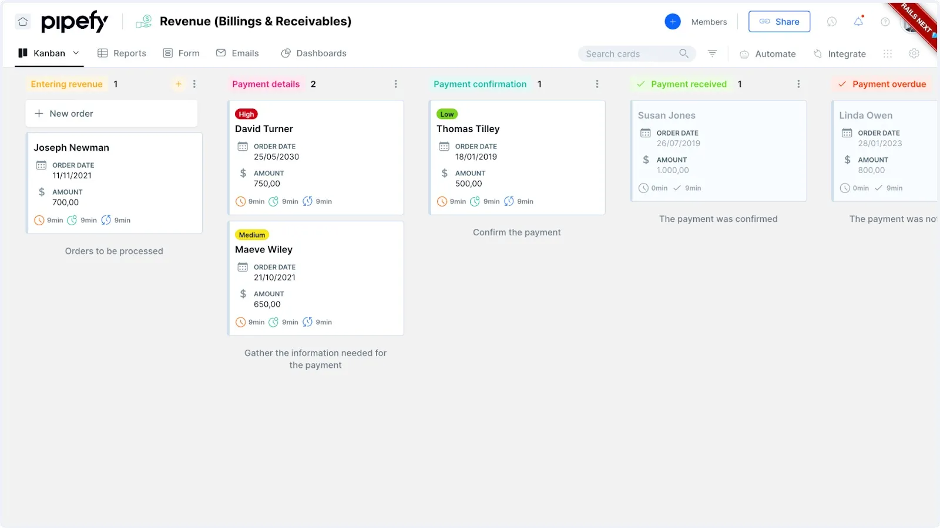This screenshot has height=528, width=940.
Task: Click the filter icon beside the search bar
Action: [712, 53]
